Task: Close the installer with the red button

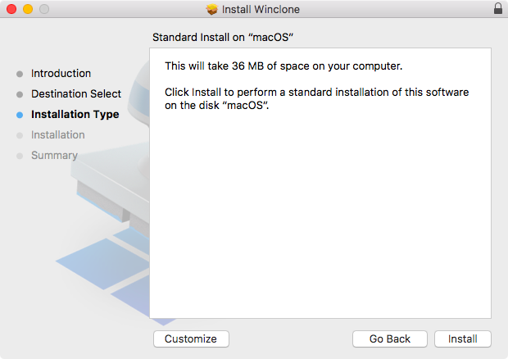Action: (x=11, y=9)
